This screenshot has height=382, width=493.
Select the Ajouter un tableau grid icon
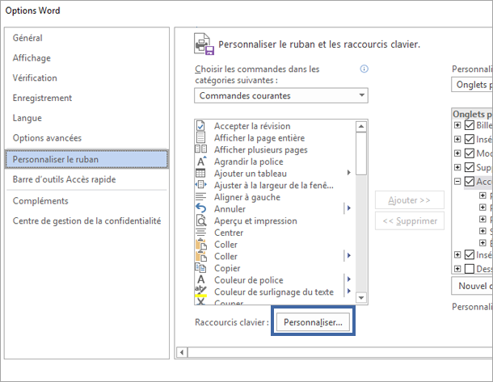tap(200, 173)
